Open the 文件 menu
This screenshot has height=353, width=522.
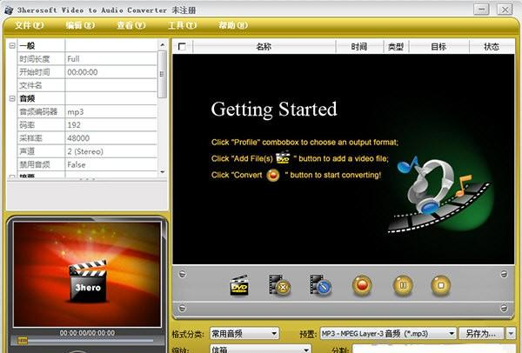coord(29,25)
